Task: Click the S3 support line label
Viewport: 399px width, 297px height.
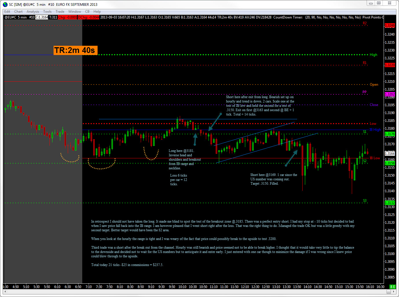Action: [365, 201]
